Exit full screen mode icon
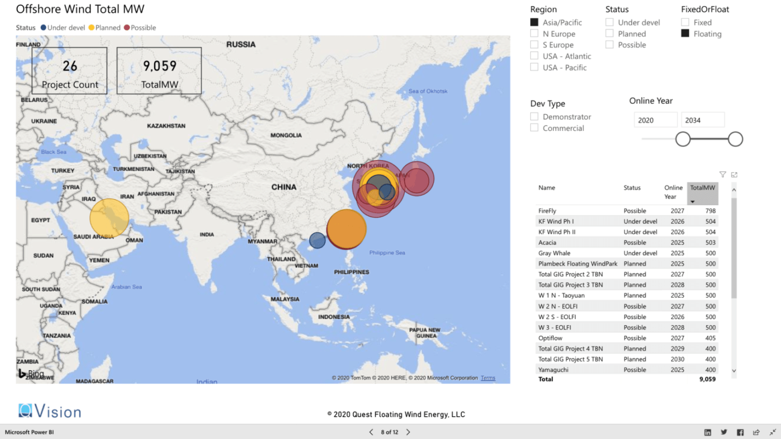Viewport: 781px width, 439px height. [x=773, y=432]
